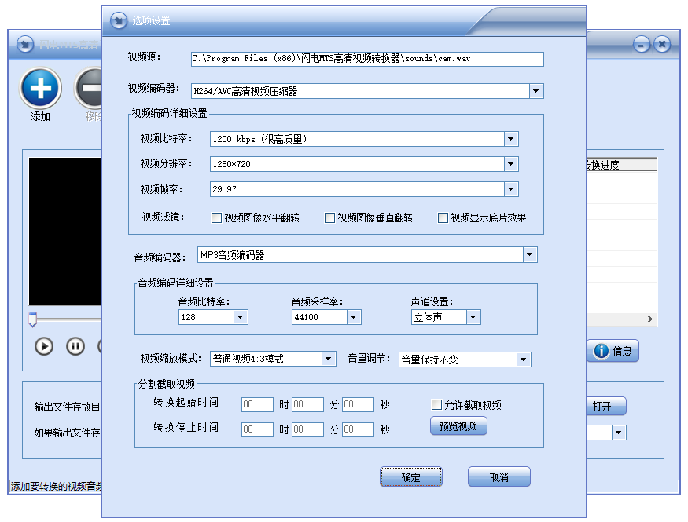Click the video source path field

[x=367, y=59]
